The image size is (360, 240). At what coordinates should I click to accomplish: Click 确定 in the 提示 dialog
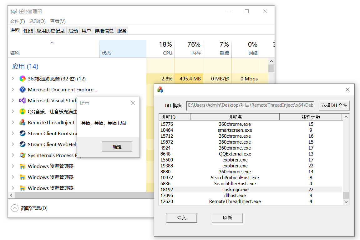click(117, 147)
